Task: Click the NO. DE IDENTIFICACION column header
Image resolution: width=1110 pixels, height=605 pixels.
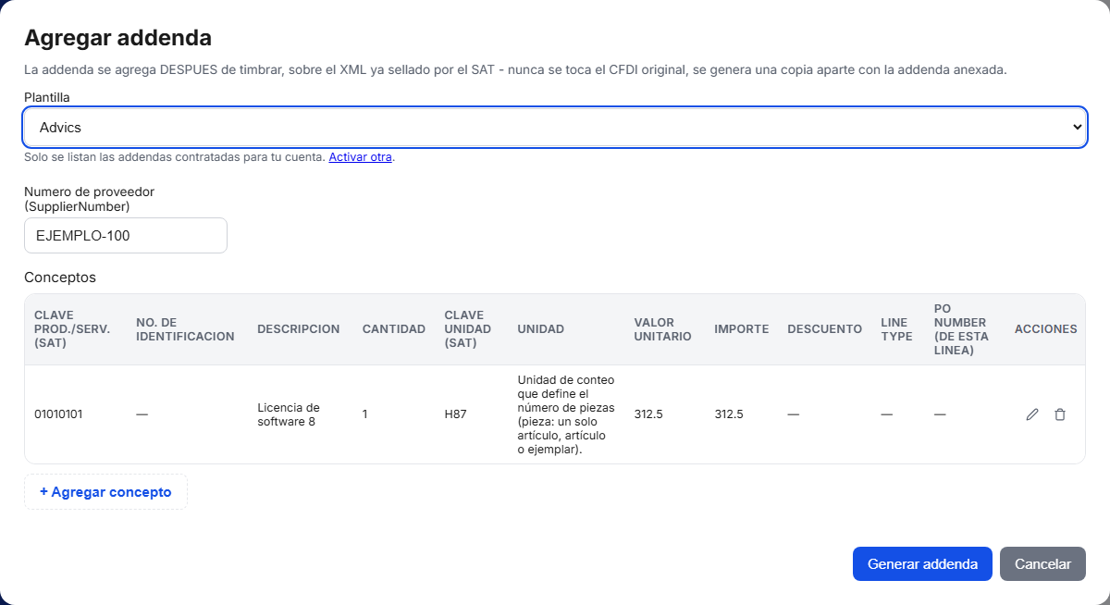Action: pyautogui.click(x=185, y=329)
